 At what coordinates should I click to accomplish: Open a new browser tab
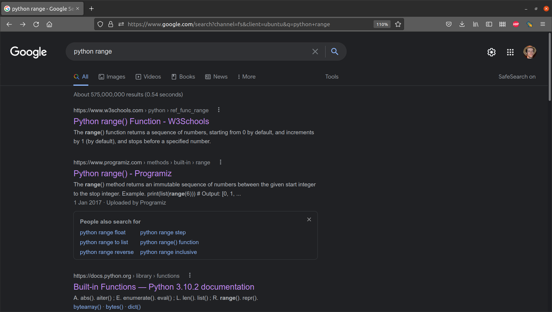(92, 9)
